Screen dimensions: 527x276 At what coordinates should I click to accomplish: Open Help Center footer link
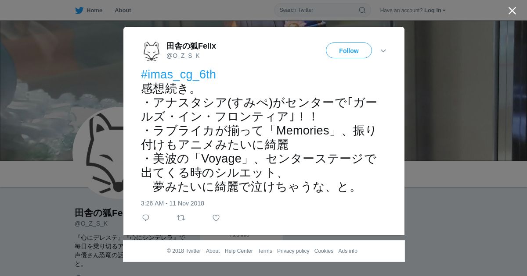(238, 251)
